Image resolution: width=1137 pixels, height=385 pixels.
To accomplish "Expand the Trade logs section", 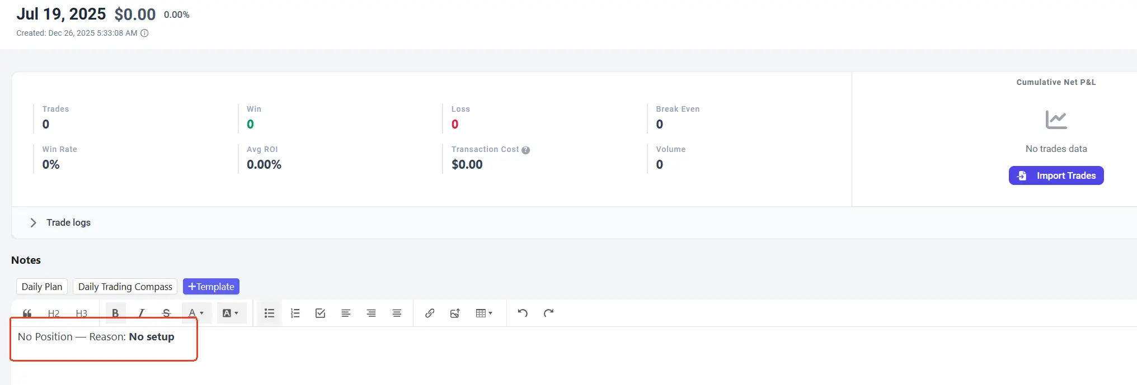I will [34, 222].
